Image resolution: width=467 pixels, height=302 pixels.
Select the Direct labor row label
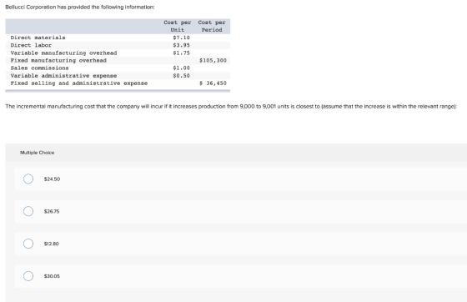31,45
